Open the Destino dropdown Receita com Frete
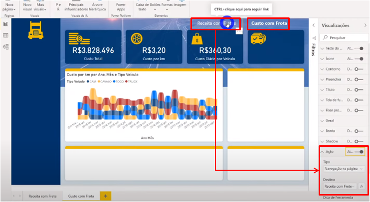370x202 pixels. (x=339, y=186)
